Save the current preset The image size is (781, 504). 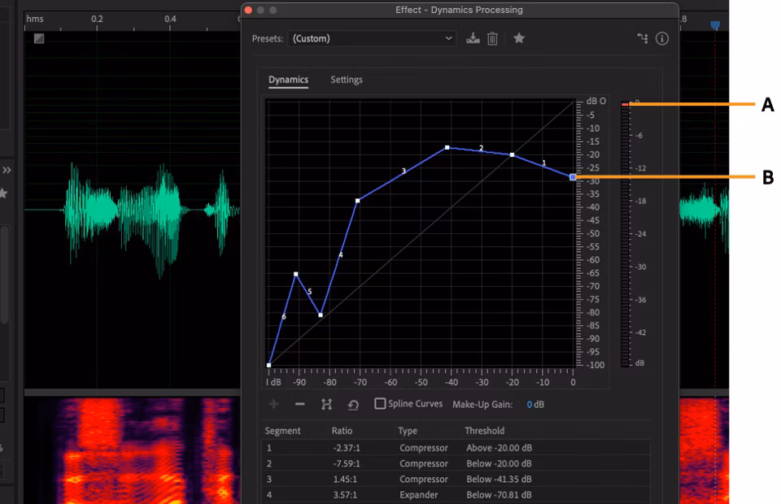click(x=473, y=37)
